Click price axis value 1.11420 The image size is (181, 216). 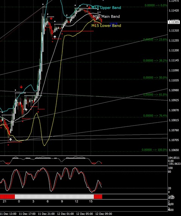click(x=174, y=11)
